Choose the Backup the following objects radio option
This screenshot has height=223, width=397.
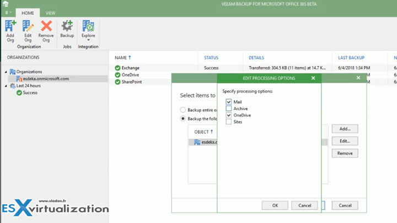pyautogui.click(x=183, y=118)
